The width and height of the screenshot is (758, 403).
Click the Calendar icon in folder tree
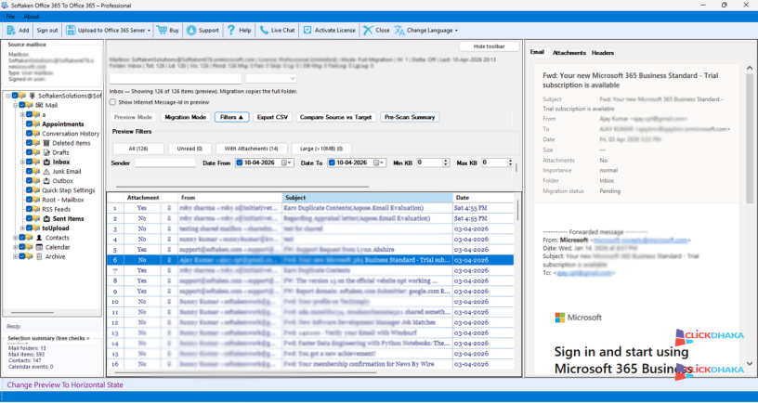[39, 247]
